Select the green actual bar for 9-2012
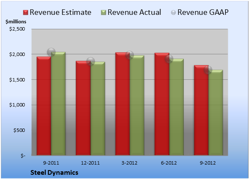 216,112
